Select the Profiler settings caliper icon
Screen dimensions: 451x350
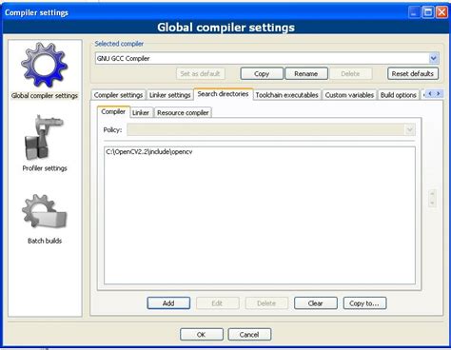pos(44,138)
